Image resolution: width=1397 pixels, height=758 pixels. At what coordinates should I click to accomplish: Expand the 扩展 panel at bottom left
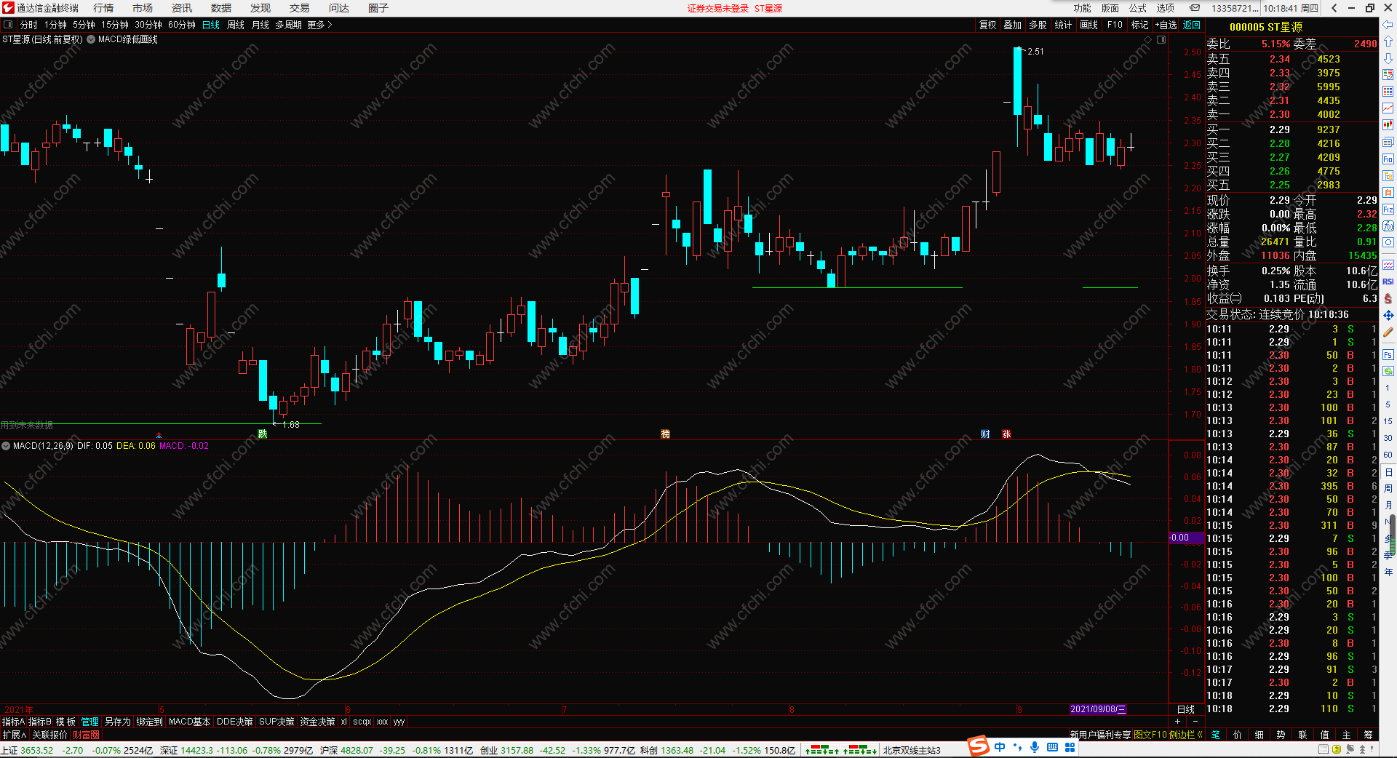click(15, 735)
